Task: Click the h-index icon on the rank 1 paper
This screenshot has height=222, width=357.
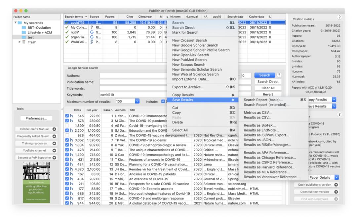Action: (x=71, y=116)
